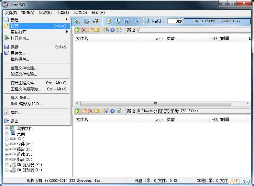254x186 pixels.
Task: Click the ISO pane path field showing /
Action: pos(194,30)
